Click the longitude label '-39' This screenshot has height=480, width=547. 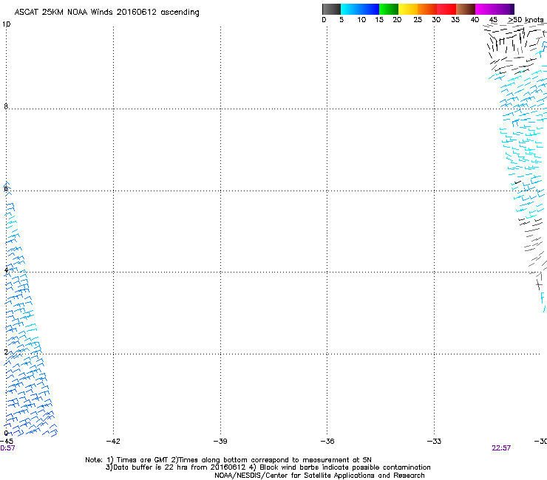pos(220,442)
